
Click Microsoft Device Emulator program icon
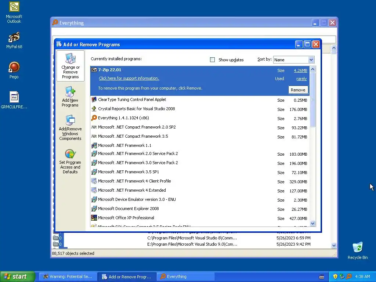pyautogui.click(x=94, y=199)
